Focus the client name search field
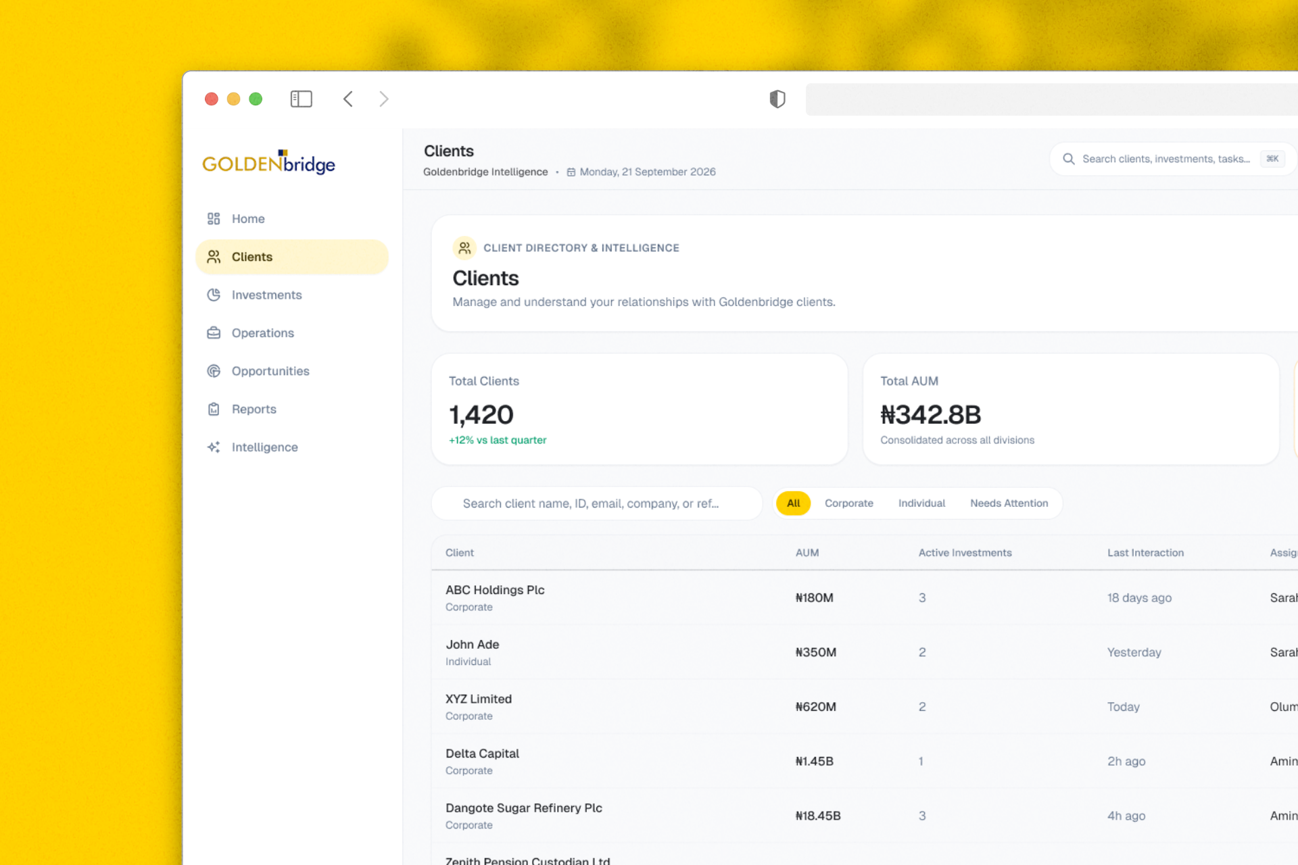 [597, 503]
